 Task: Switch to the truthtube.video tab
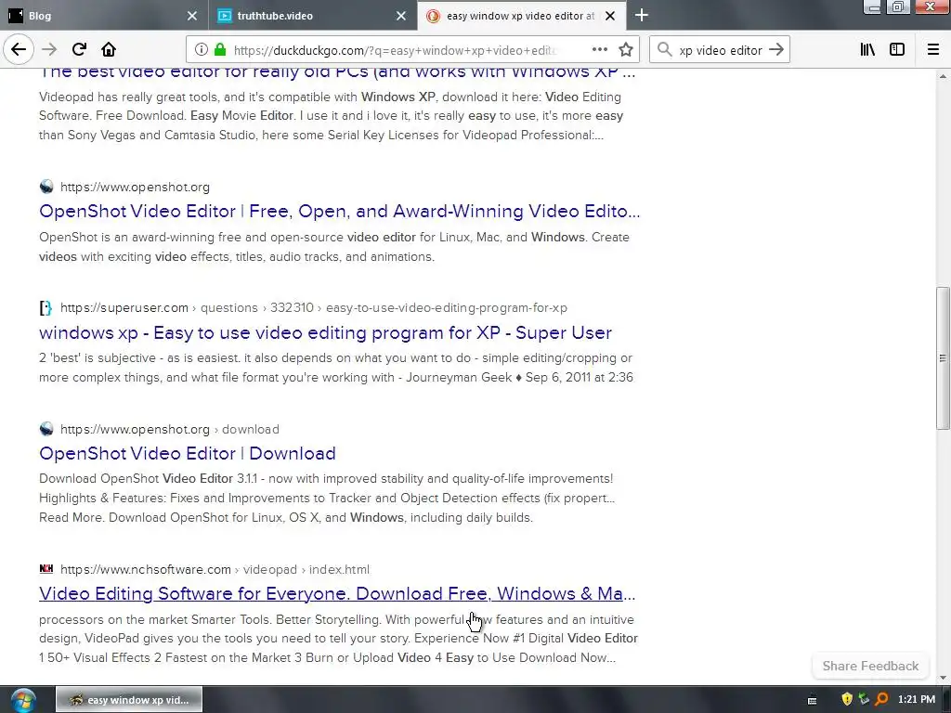pyautogui.click(x=313, y=16)
